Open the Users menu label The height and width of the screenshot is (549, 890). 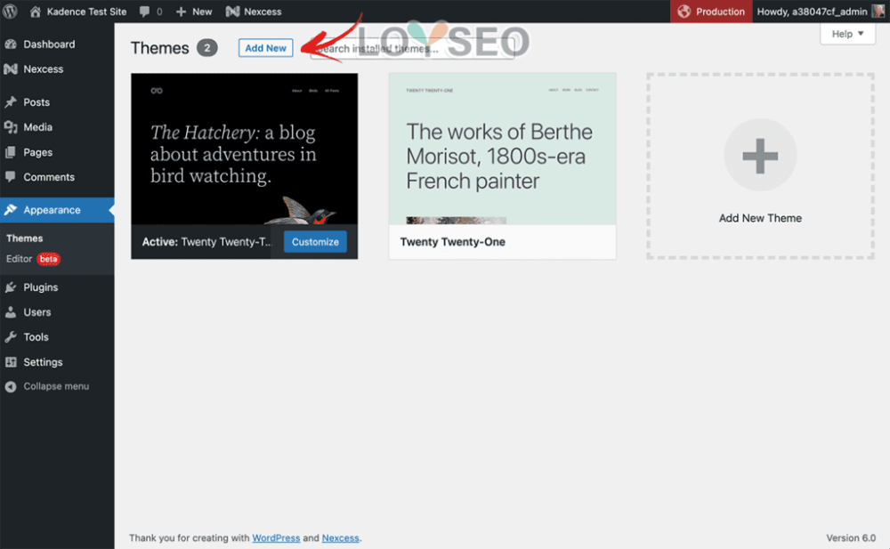pos(36,312)
